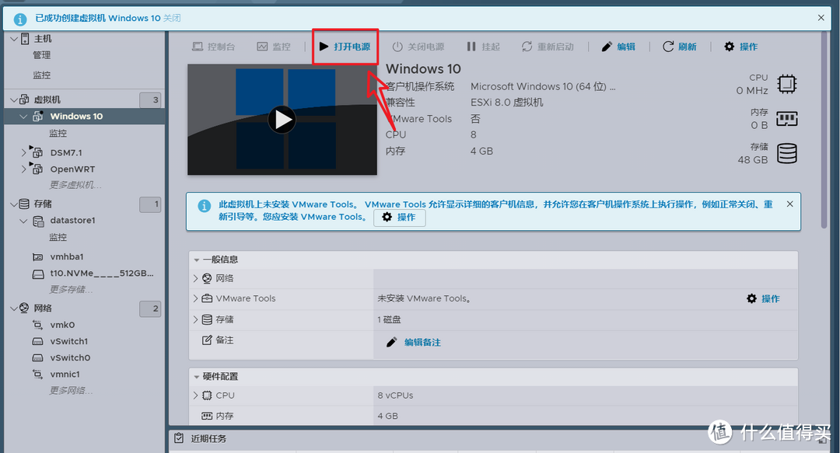Click the 打开电源 power on button
Image resolution: width=840 pixels, height=453 pixels.
[x=345, y=47]
